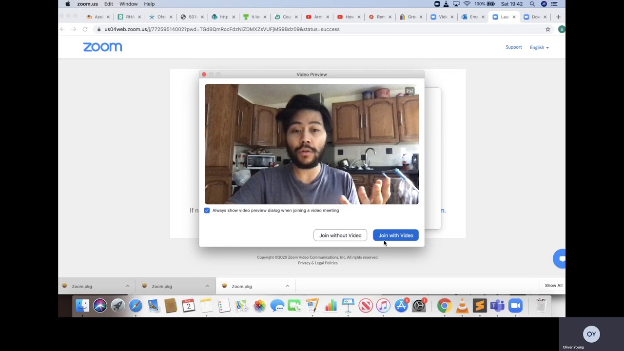Click the Zoom logo

click(x=102, y=47)
